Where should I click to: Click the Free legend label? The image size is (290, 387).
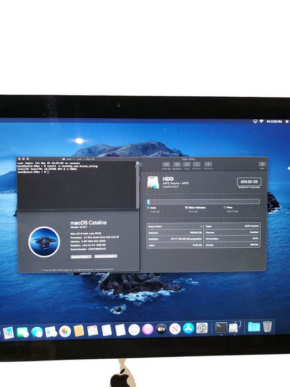click(230, 207)
